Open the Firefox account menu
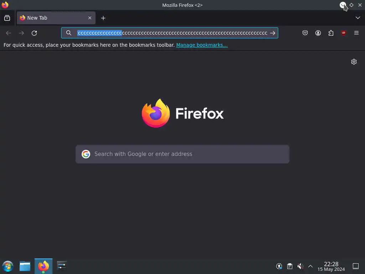The image size is (365, 274). tap(318, 33)
